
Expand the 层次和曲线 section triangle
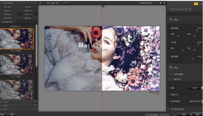coord(169,101)
